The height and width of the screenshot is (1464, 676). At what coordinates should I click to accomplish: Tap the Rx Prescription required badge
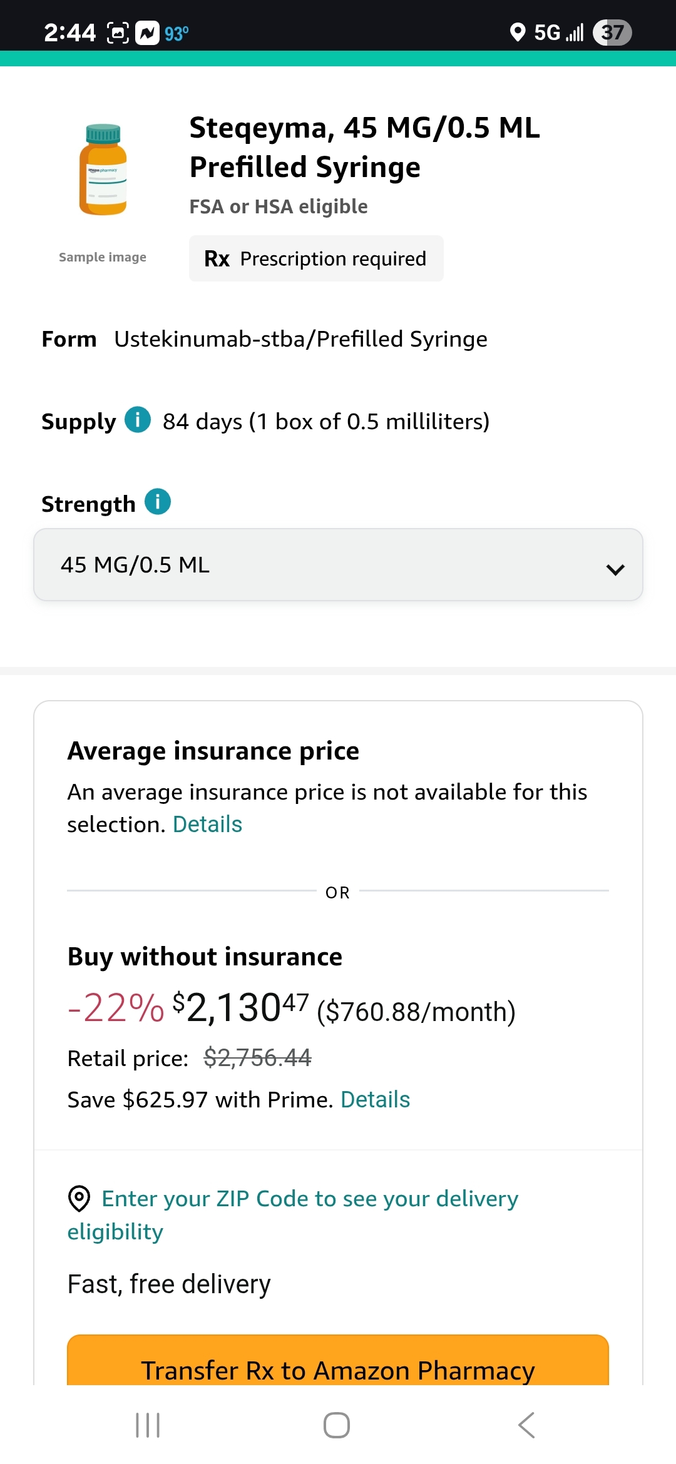tap(316, 258)
